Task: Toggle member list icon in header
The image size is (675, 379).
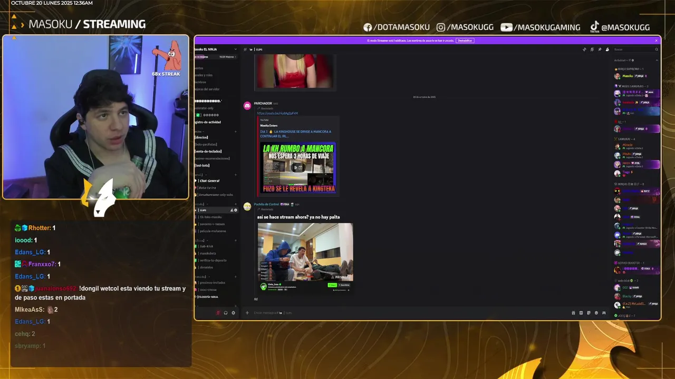Action: pos(607,49)
